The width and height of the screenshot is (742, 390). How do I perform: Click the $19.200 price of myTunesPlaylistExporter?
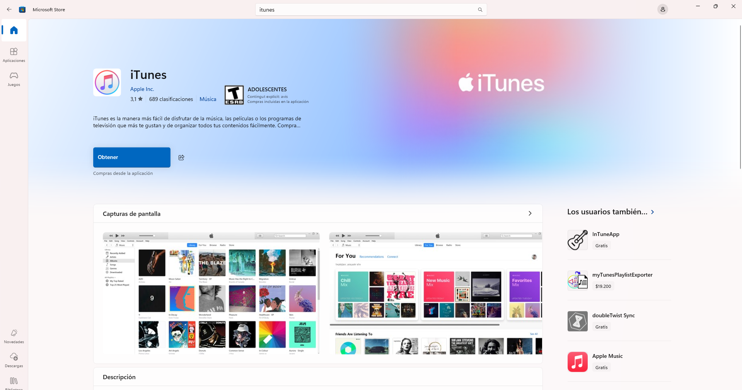coord(603,286)
